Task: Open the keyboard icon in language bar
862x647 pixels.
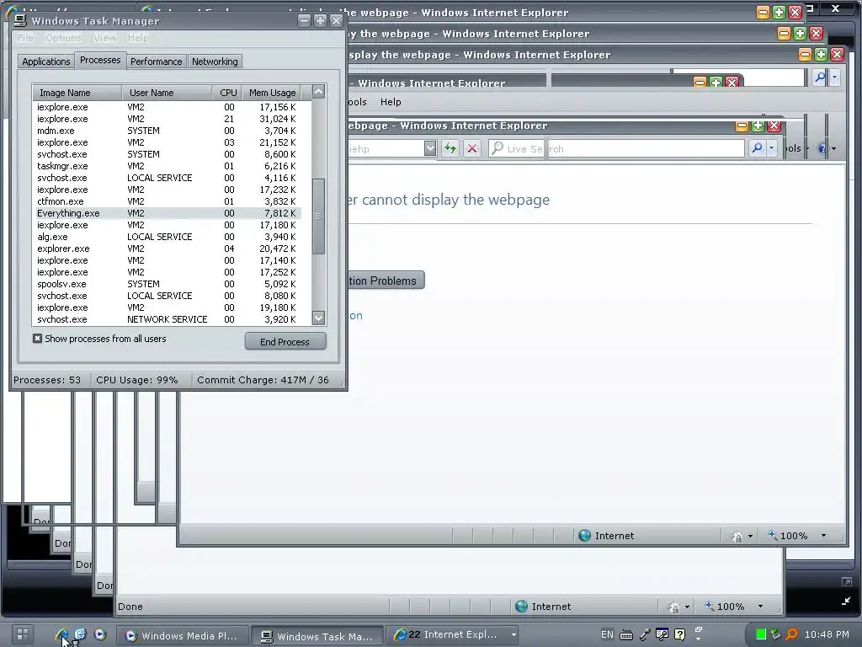Action: [625, 635]
